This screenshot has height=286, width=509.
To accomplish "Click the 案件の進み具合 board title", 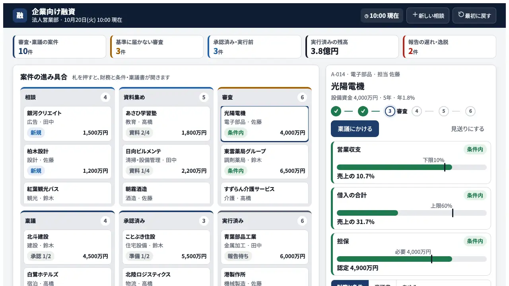I will click(x=44, y=77).
